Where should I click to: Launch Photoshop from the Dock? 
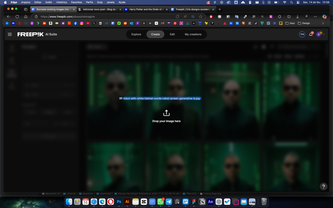pos(119,201)
